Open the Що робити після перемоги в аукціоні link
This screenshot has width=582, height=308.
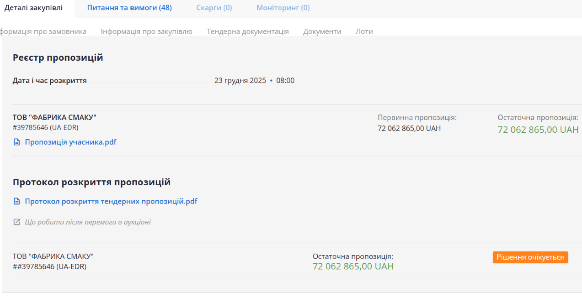(x=87, y=222)
